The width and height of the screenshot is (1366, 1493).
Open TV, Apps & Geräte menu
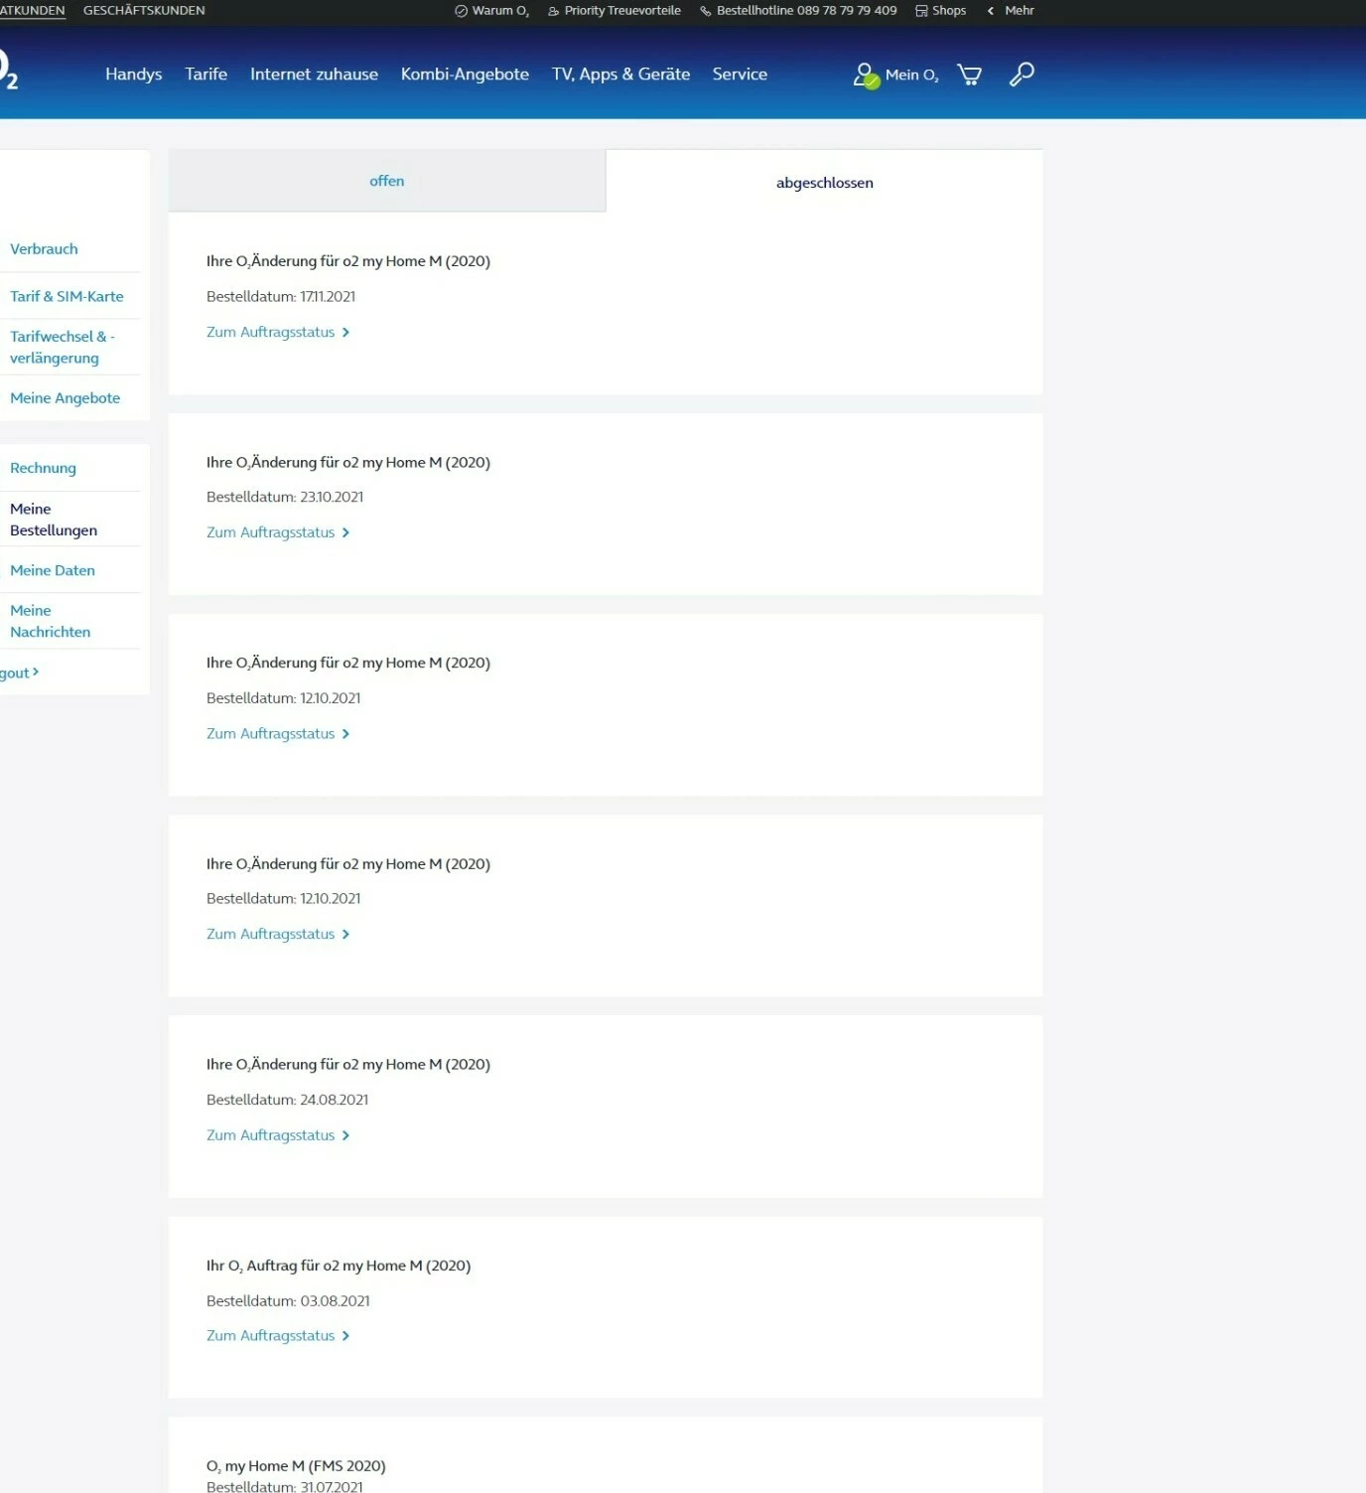620,75
